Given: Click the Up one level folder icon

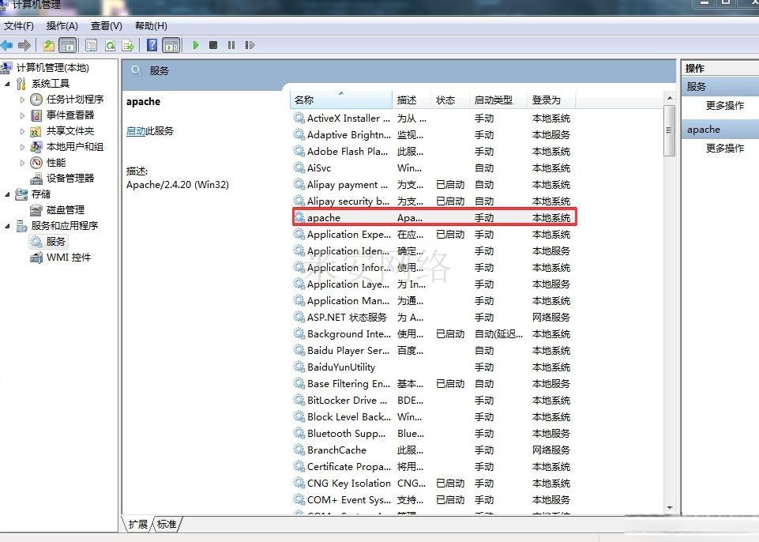Looking at the screenshot, I should tap(49, 46).
